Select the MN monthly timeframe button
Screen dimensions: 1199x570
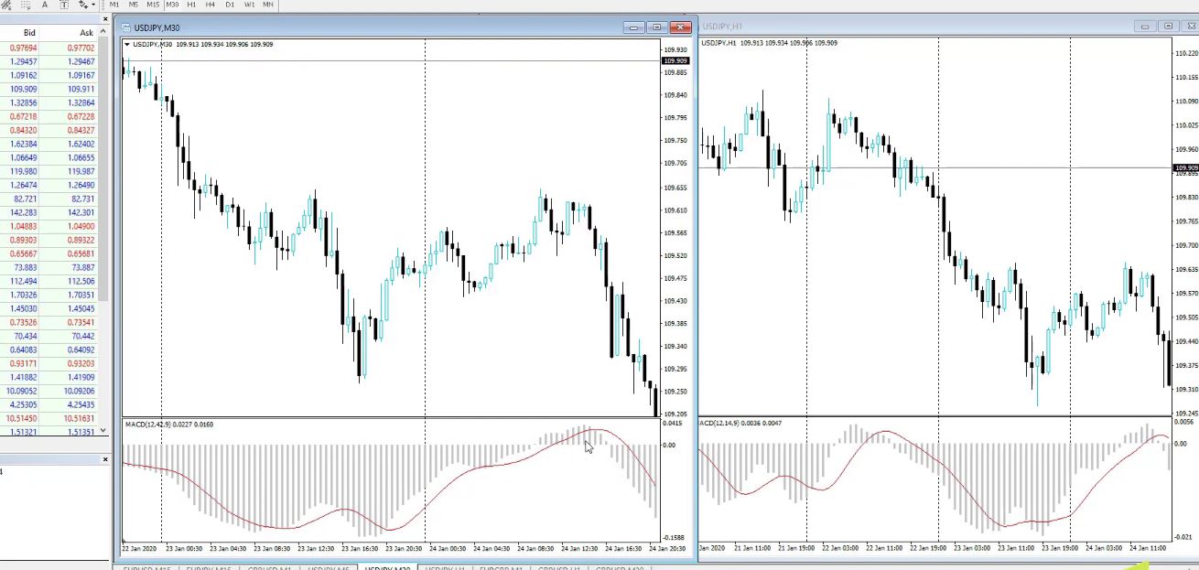pyautogui.click(x=268, y=5)
